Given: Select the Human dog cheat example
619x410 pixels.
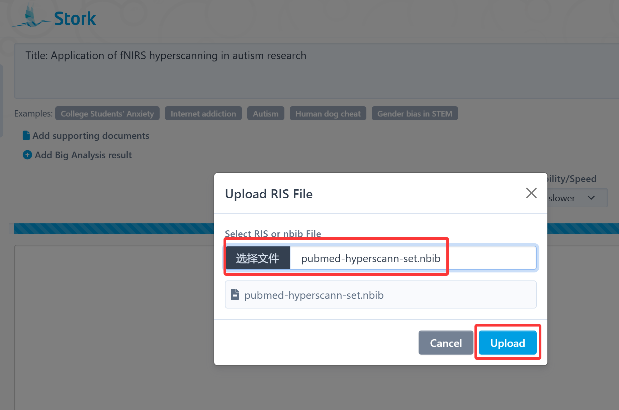Looking at the screenshot, I should 328,114.
